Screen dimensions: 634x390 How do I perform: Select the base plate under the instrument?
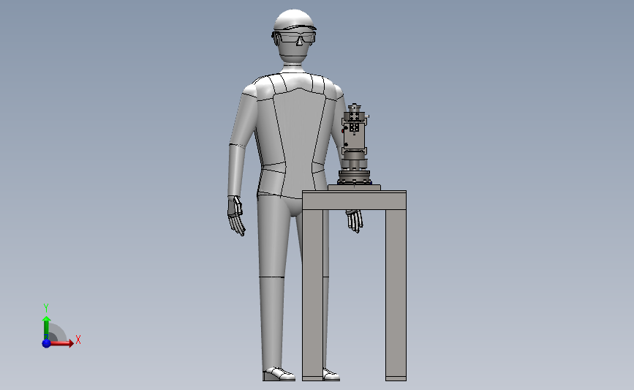[x=354, y=187]
